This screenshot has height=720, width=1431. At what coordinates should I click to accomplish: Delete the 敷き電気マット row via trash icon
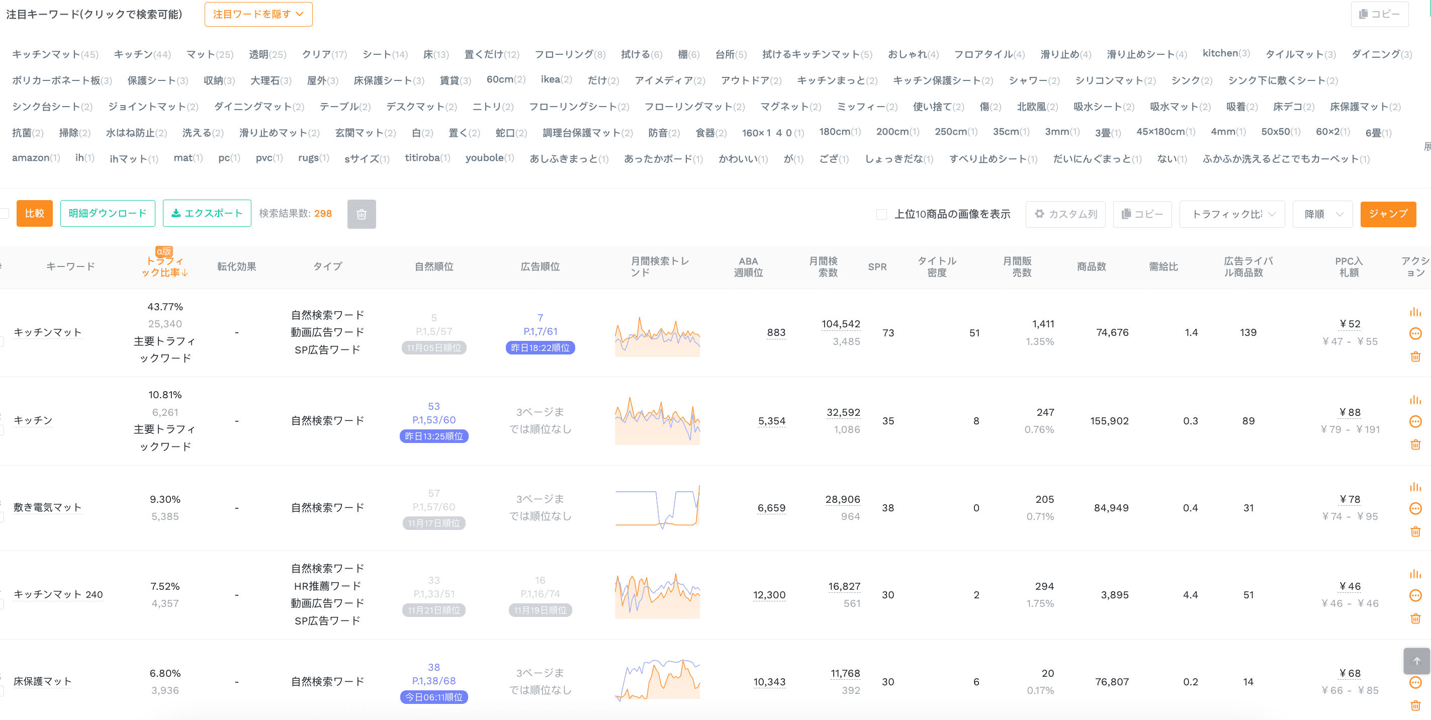click(1415, 531)
